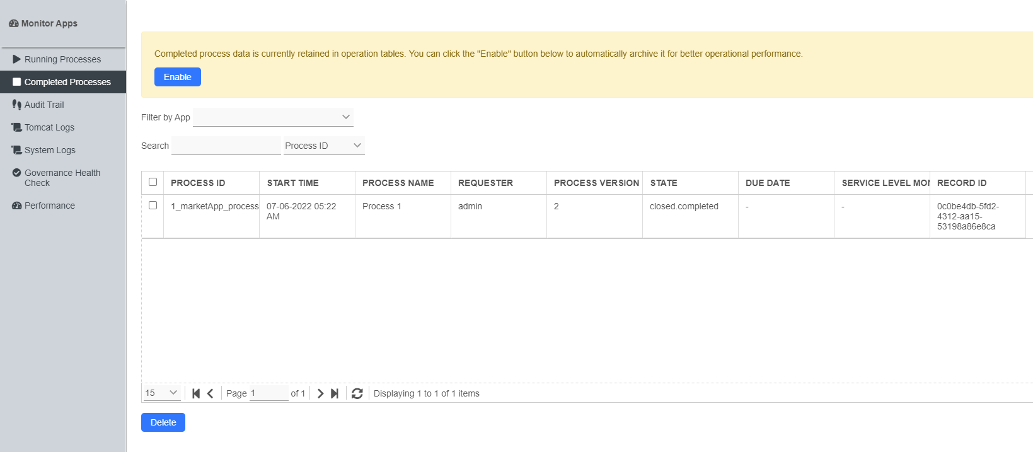Go to the previous page arrow
The width and height of the screenshot is (1033, 452).
pyautogui.click(x=211, y=393)
